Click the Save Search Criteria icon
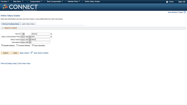 pyautogui.click(x=32, y=52)
